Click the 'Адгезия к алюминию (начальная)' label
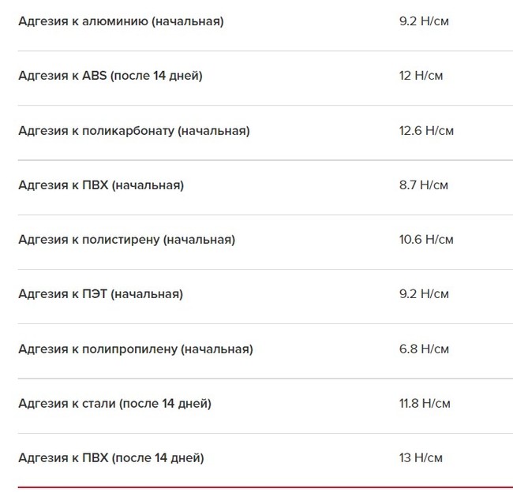 click(121, 21)
